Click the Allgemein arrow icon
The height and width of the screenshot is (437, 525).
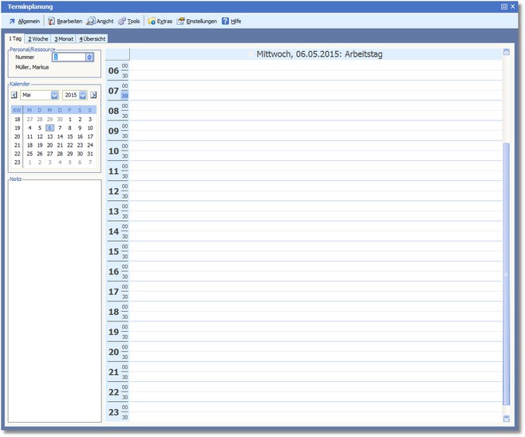pos(12,22)
